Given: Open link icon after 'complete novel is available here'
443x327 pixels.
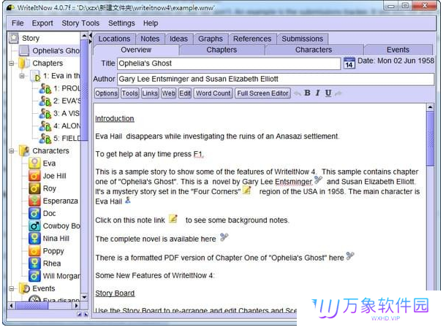Looking at the screenshot, I should coord(224,237).
